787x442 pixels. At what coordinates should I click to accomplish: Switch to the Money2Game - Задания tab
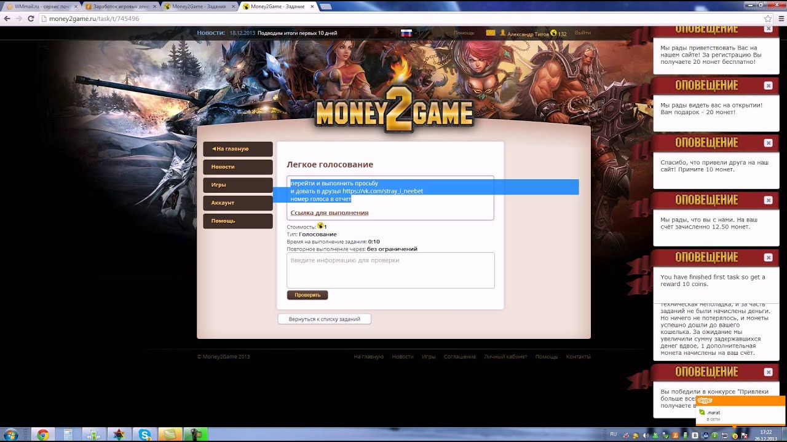coord(198,7)
